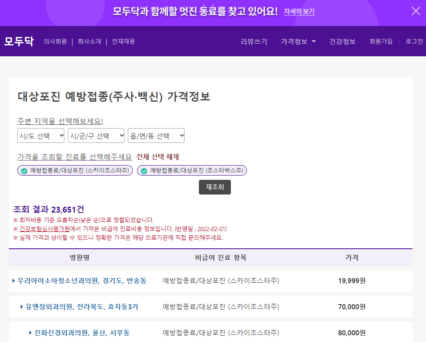The height and width of the screenshot is (342, 426).
Task: Go to 모두닥 home logo
Action: tap(19, 41)
